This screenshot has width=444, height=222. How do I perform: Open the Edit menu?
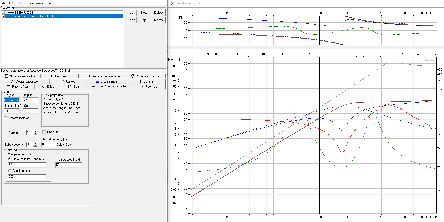coord(12,3)
